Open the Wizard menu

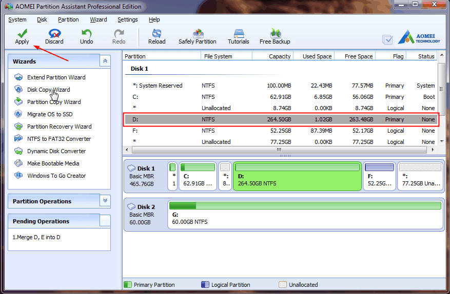99,19
